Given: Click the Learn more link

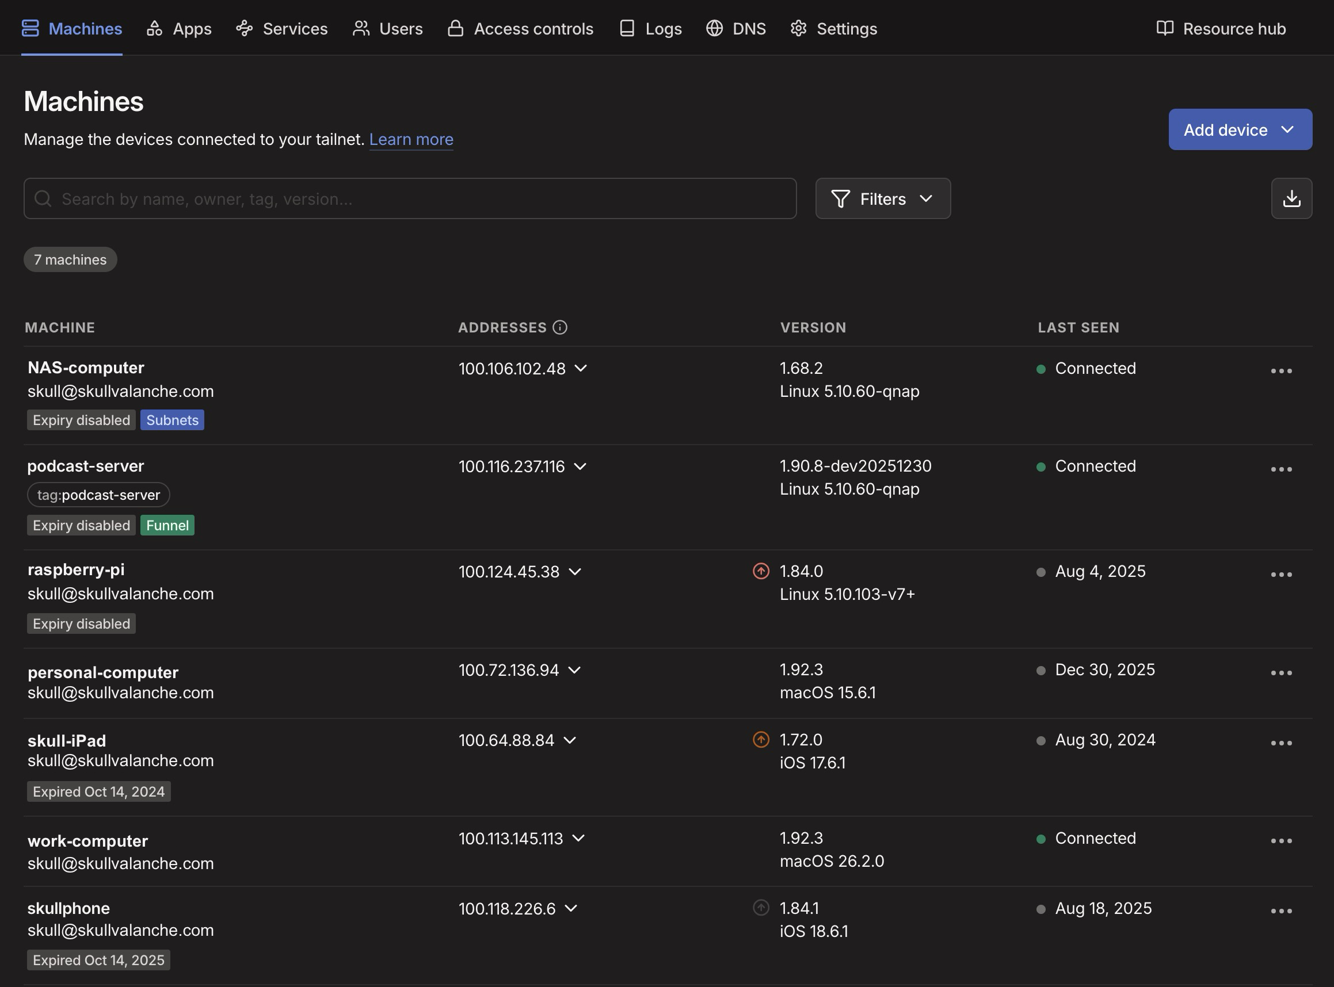Looking at the screenshot, I should 410,139.
